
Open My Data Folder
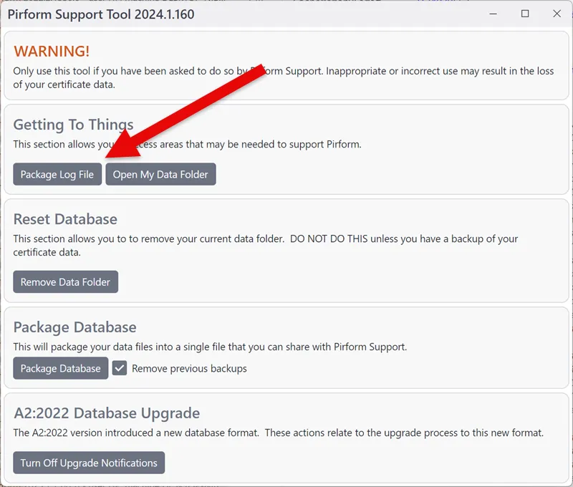point(160,174)
